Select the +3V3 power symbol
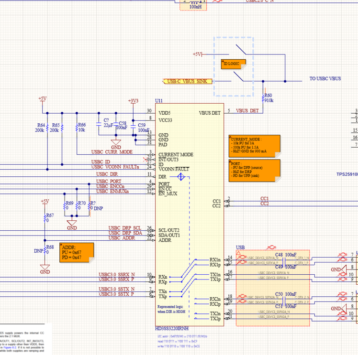The image size is (358, 355). coord(133,102)
